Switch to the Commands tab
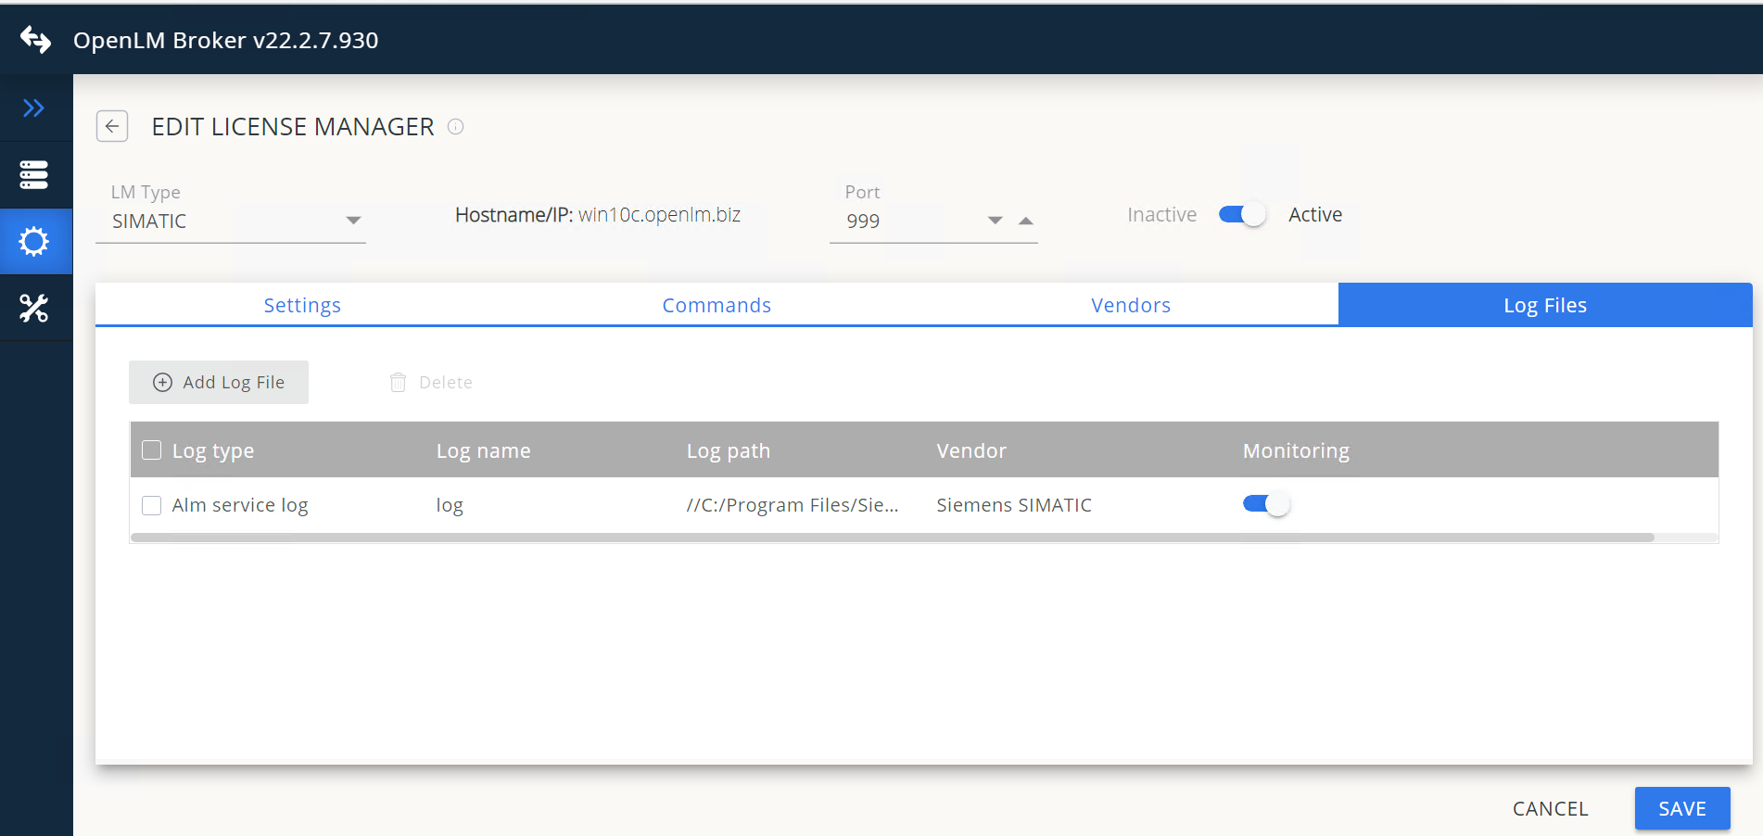 [716, 304]
